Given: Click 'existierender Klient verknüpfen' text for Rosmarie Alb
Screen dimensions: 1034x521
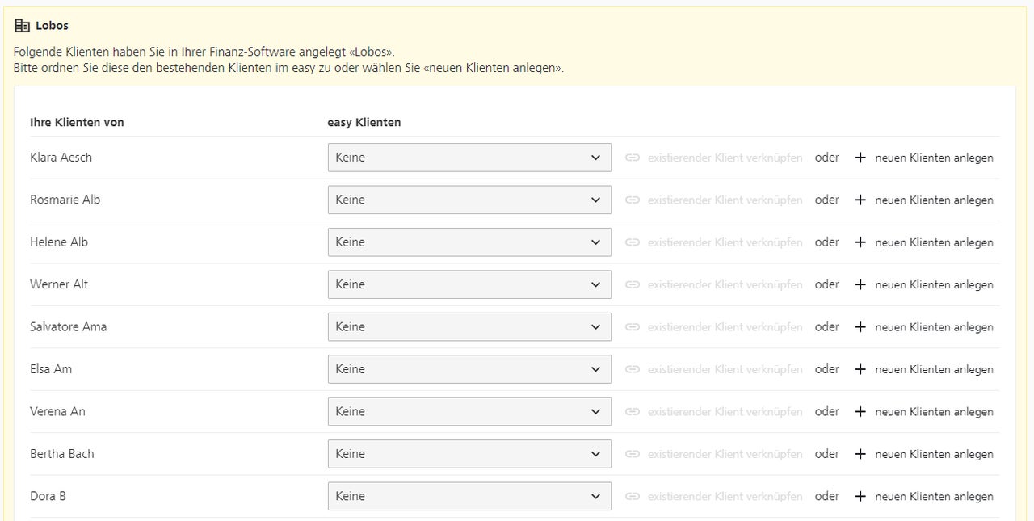Looking at the screenshot, I should [725, 200].
